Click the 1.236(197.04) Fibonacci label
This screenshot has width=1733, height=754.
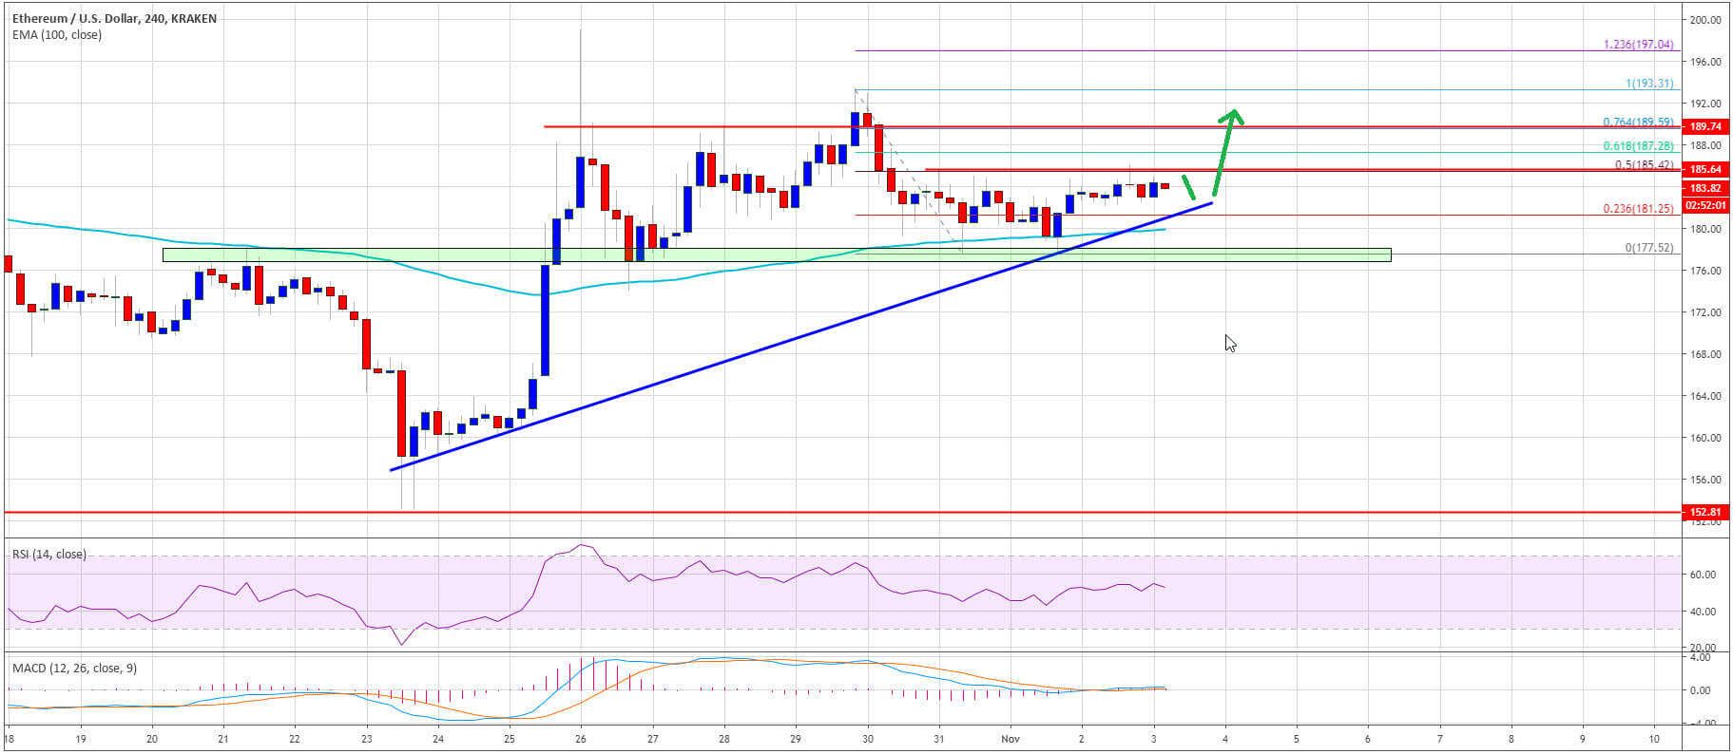point(1638,45)
